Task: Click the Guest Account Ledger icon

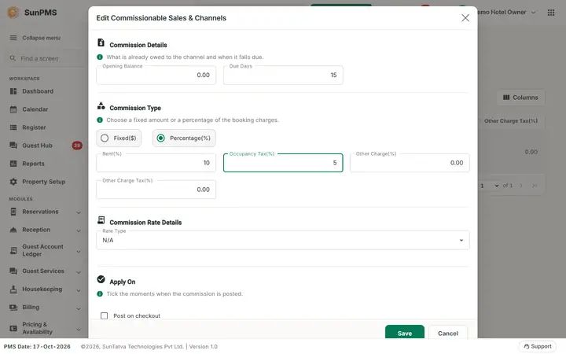Action: 13,250
